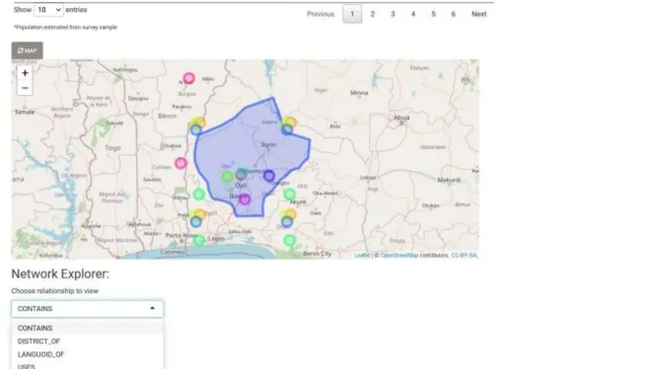Click the dark blue marker near Osogbo

(269, 175)
